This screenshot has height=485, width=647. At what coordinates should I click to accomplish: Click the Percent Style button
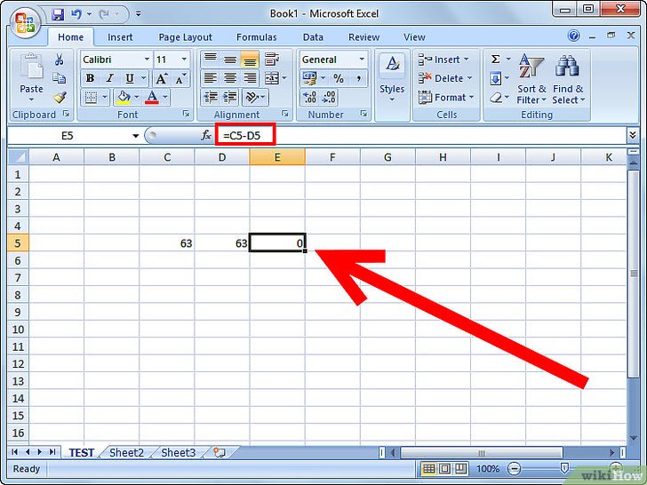pyautogui.click(x=338, y=78)
